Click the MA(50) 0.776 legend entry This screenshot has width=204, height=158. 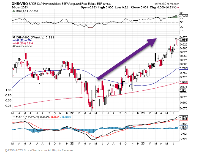(x=22, y=40)
